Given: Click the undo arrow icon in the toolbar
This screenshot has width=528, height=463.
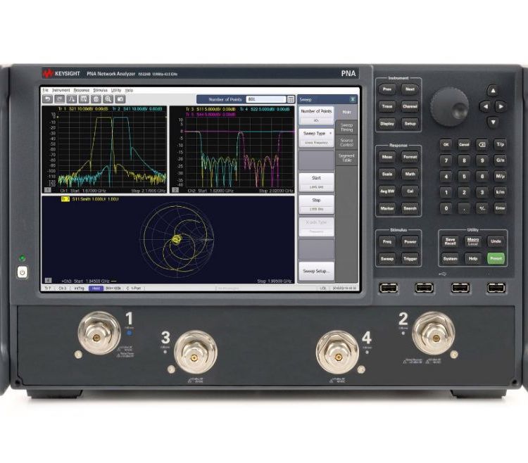Looking at the screenshot, I should [x=48, y=99].
